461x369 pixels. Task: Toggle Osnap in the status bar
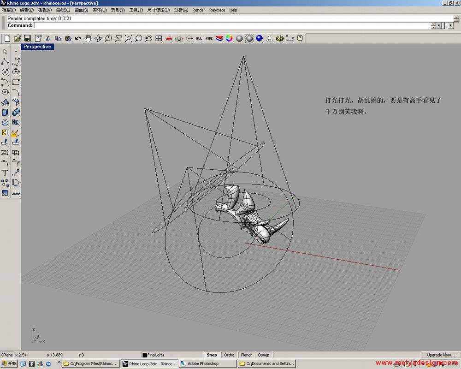click(264, 355)
